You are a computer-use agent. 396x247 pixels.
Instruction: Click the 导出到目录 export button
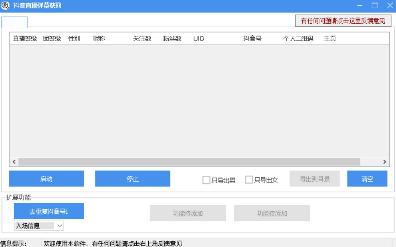(315, 178)
